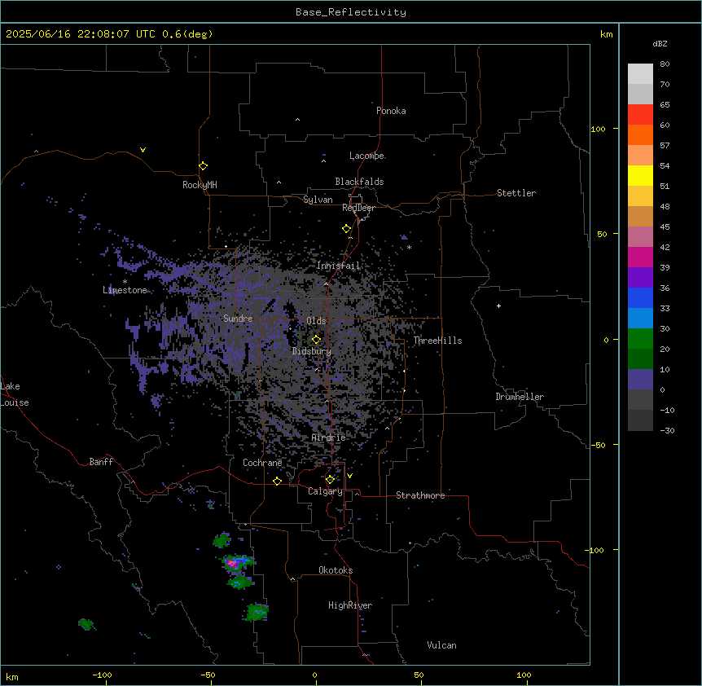Click the yellow V marker northwest of RockyMH
Viewport: 702px width, 686px height.
click(143, 150)
